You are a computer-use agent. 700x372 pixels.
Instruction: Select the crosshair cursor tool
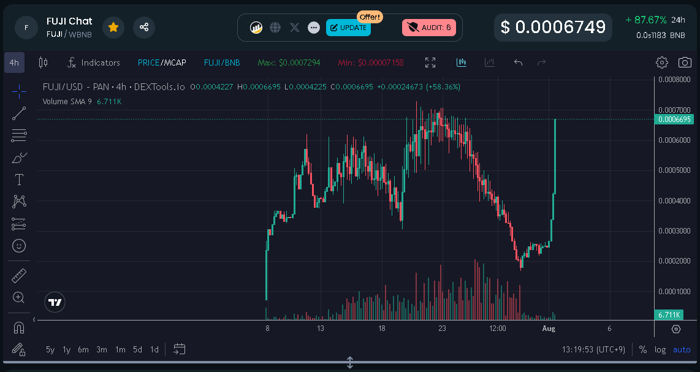[19, 92]
